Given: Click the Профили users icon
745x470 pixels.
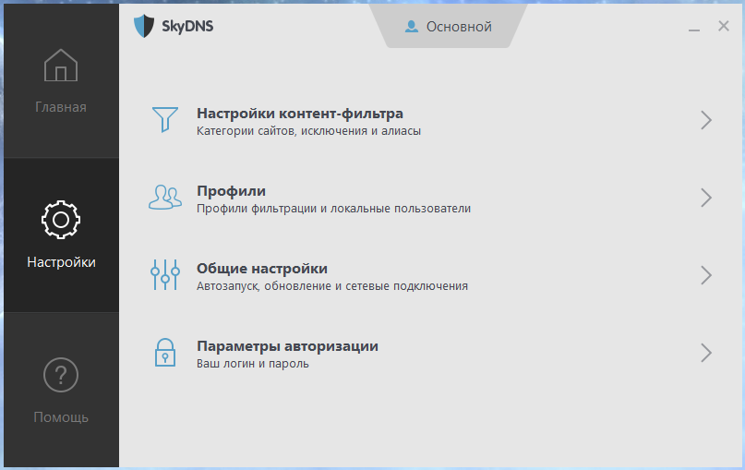Looking at the screenshot, I should (165, 197).
